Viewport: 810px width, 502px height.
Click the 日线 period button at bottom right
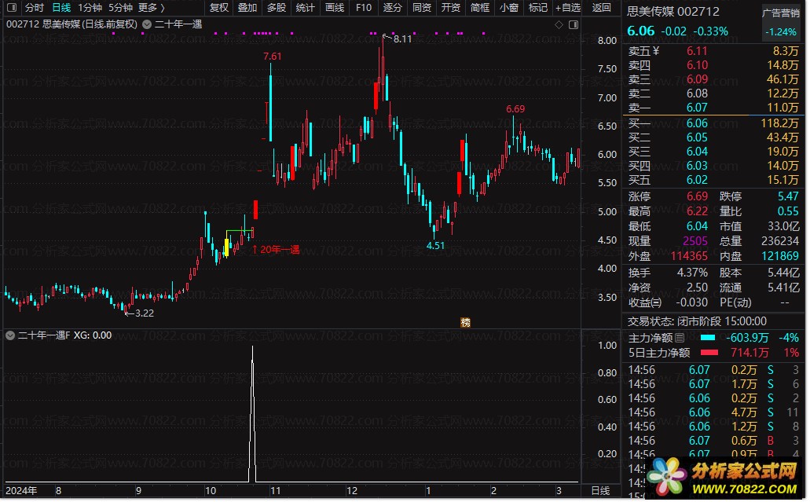coord(600,491)
